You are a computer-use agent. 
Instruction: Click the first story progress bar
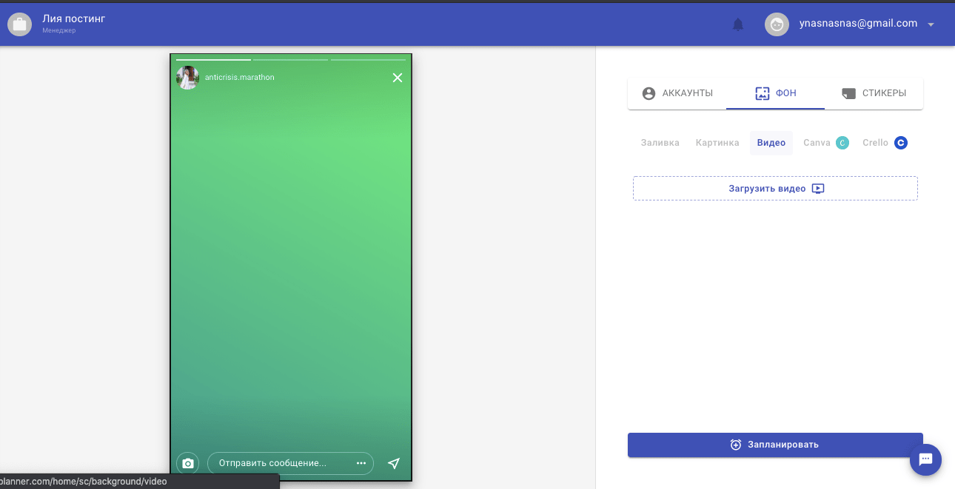pos(213,59)
